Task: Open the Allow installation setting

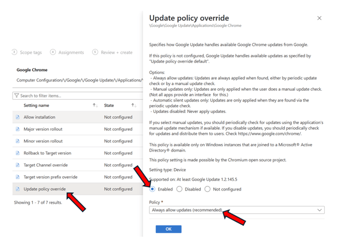Action: point(39,117)
